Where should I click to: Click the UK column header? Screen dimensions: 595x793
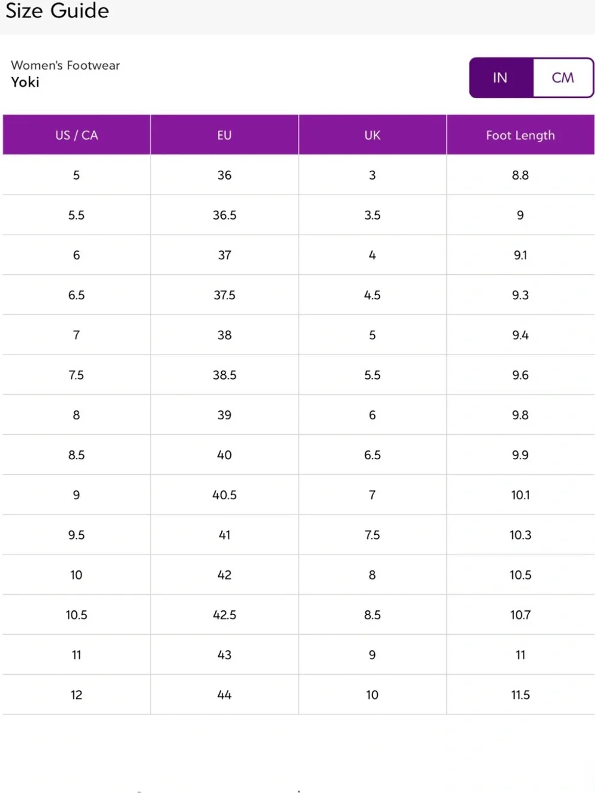pos(372,135)
